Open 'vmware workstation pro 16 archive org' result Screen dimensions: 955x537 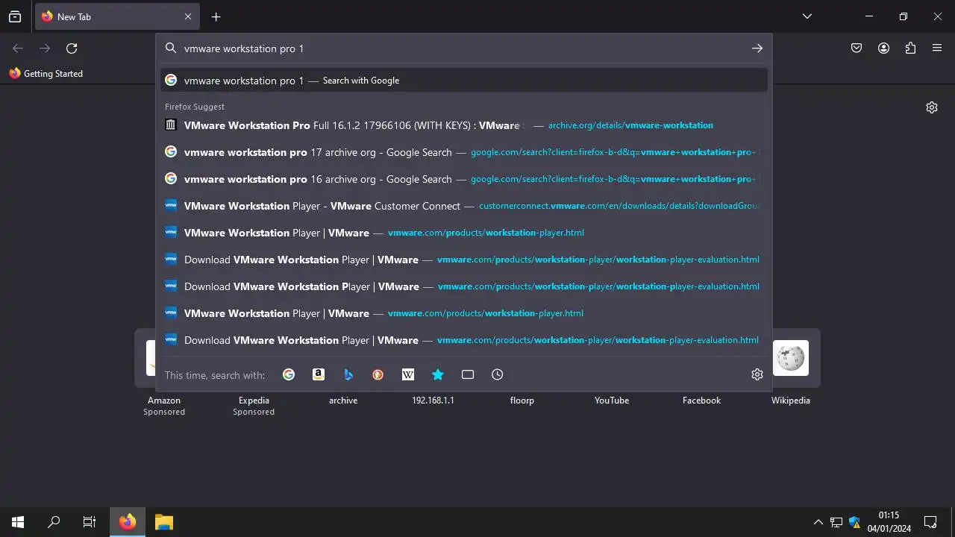click(x=464, y=179)
